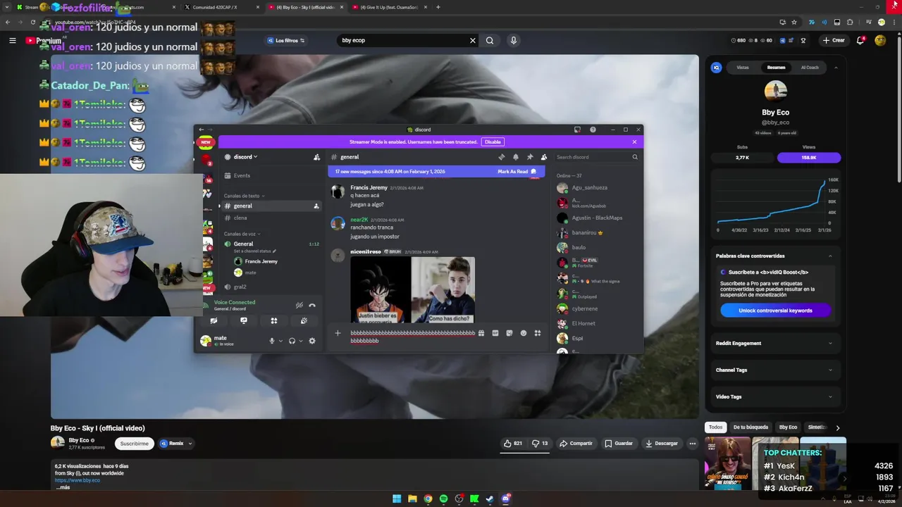Toggle Discord member list icon
This screenshot has height=507, width=902.
click(543, 157)
